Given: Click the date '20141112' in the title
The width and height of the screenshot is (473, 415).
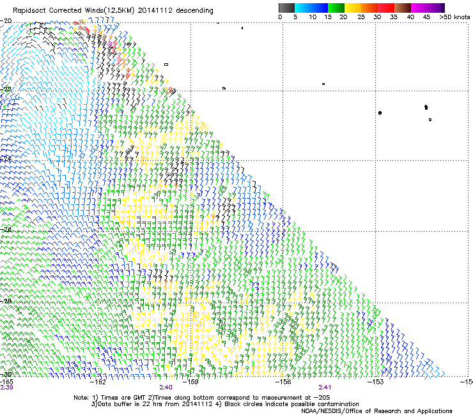Looking at the screenshot, I should point(155,11).
